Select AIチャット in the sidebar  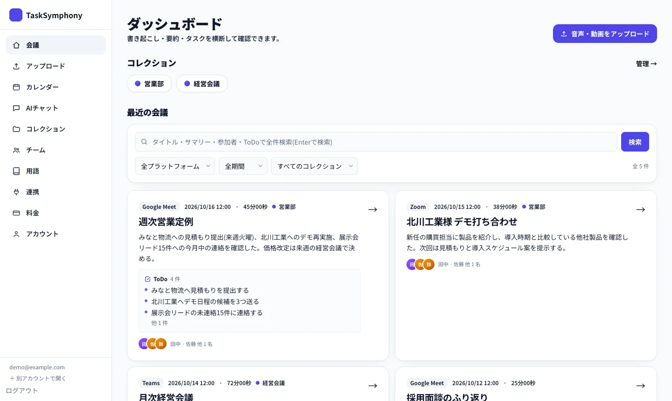pyautogui.click(x=56, y=108)
